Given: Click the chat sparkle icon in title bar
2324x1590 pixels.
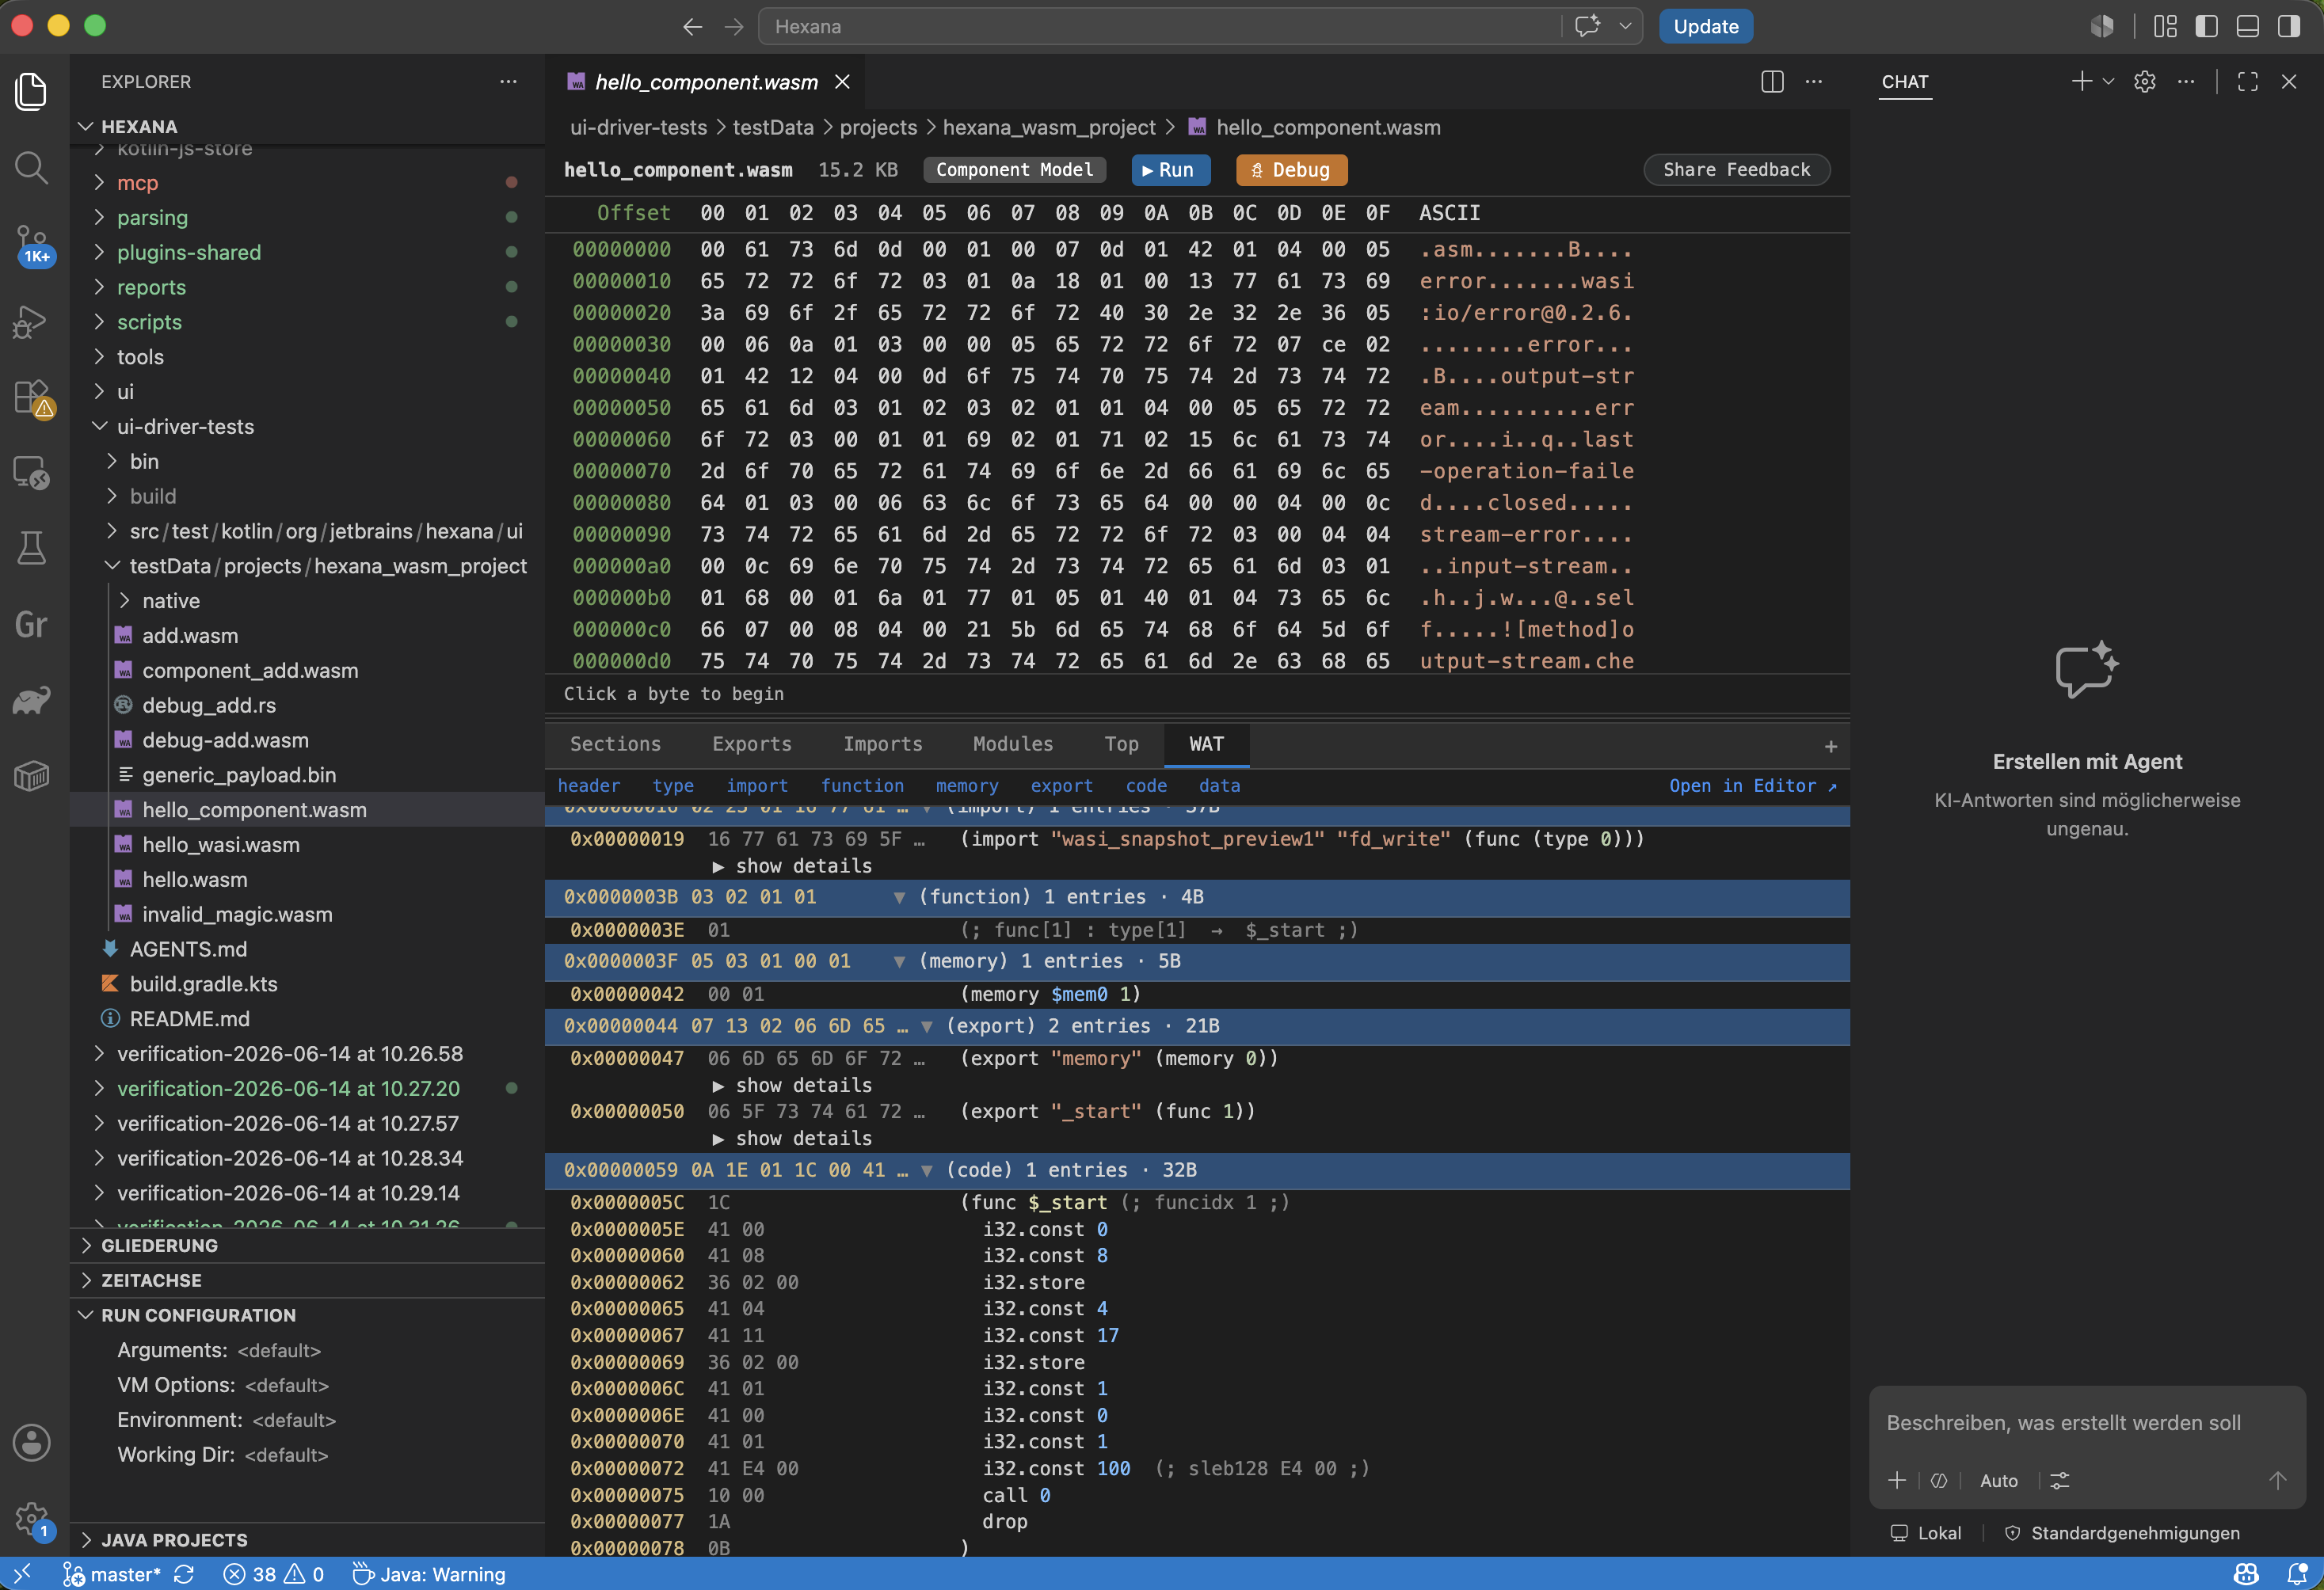Looking at the screenshot, I should coord(1587,26).
